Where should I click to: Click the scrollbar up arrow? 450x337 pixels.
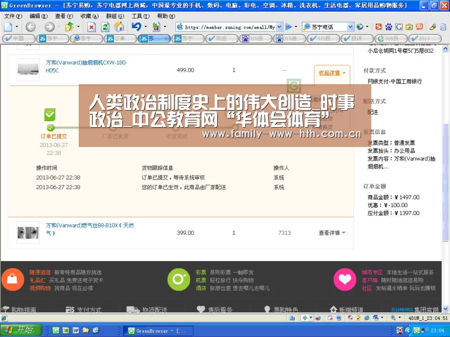[x=445, y=49]
